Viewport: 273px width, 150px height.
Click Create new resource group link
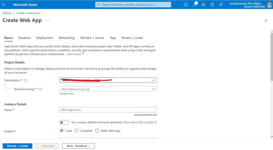(x=66, y=94)
